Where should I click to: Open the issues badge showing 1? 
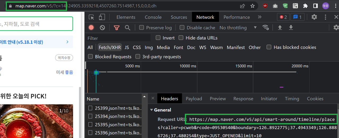coord(297,17)
